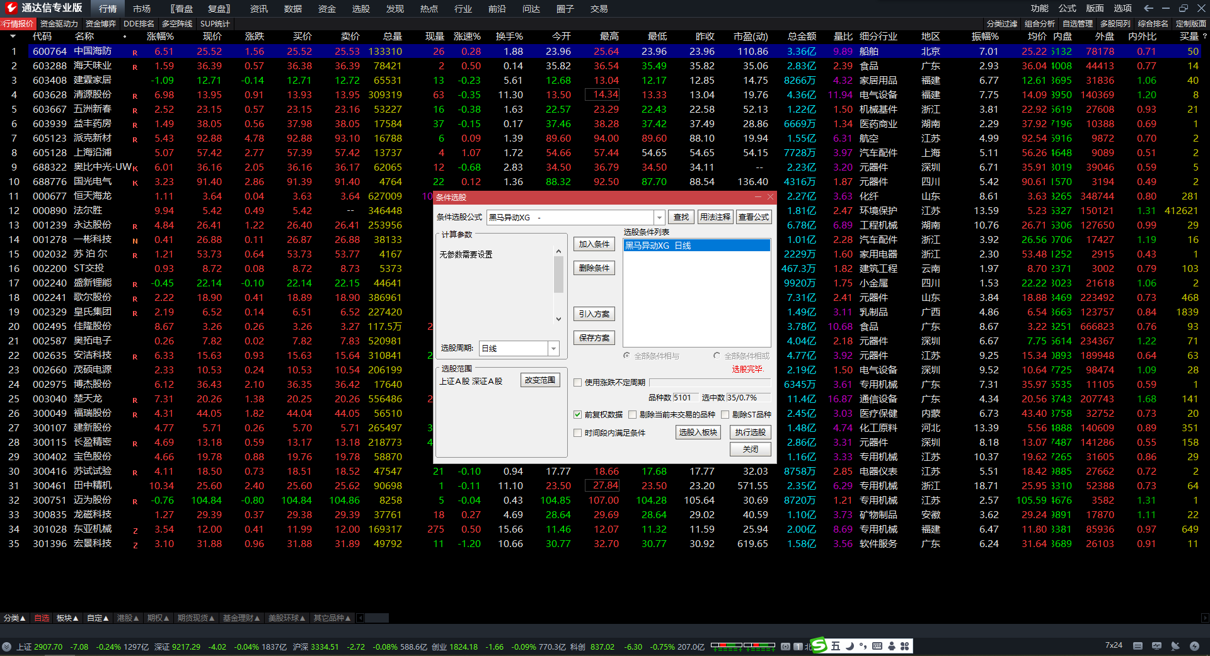The image size is (1210, 656).
Task: Click the round chevron icon beside 上证 index
Action: [7, 647]
